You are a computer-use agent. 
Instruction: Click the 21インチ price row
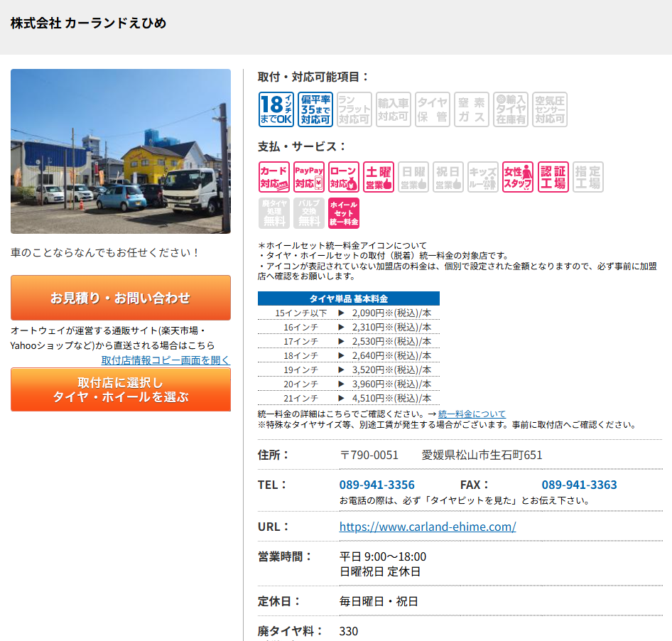pos(348,399)
